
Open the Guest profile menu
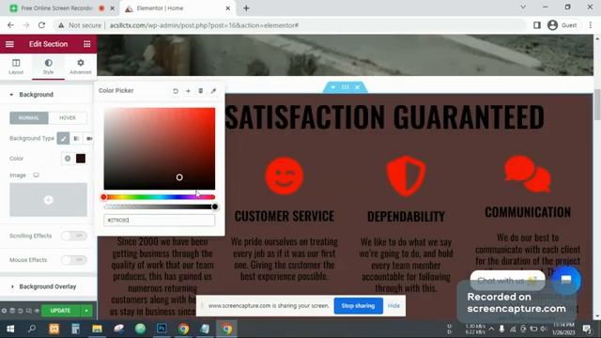[562, 25]
